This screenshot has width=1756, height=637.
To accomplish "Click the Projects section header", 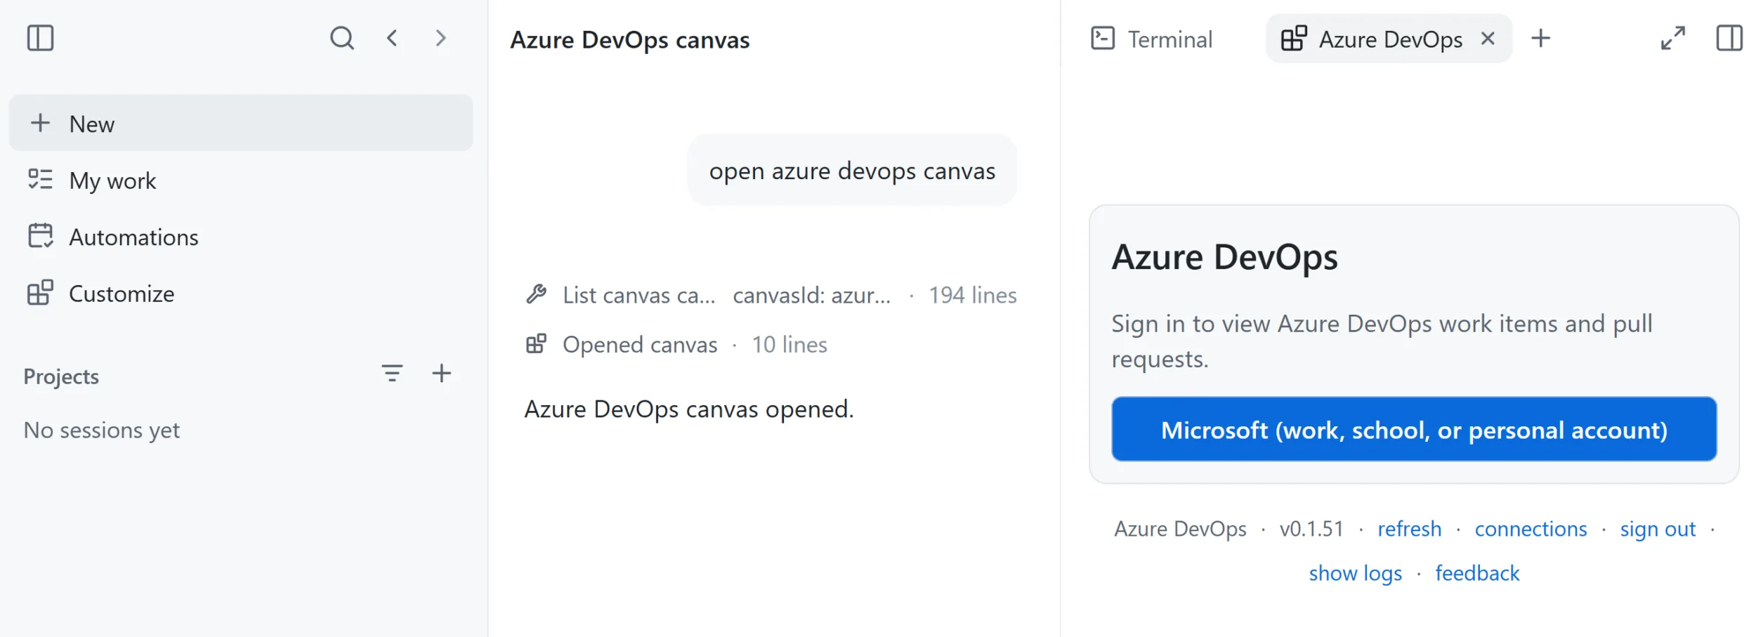I will pyautogui.click(x=61, y=376).
